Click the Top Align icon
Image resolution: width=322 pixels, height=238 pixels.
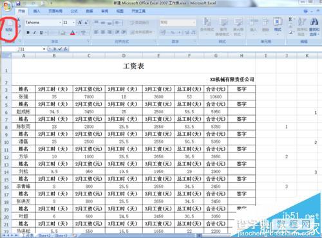tap(96, 23)
